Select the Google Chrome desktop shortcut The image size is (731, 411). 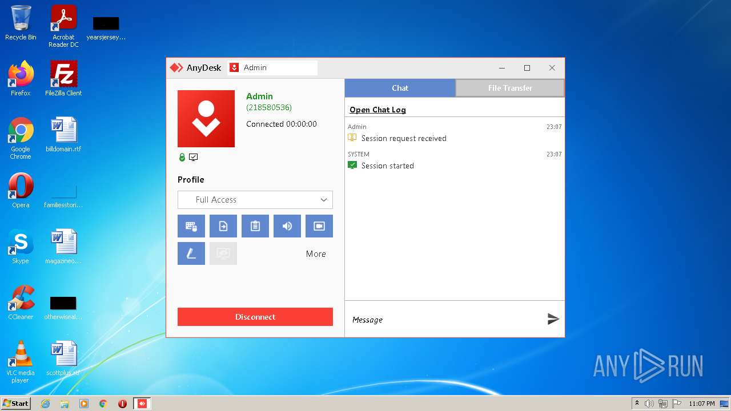pyautogui.click(x=21, y=138)
